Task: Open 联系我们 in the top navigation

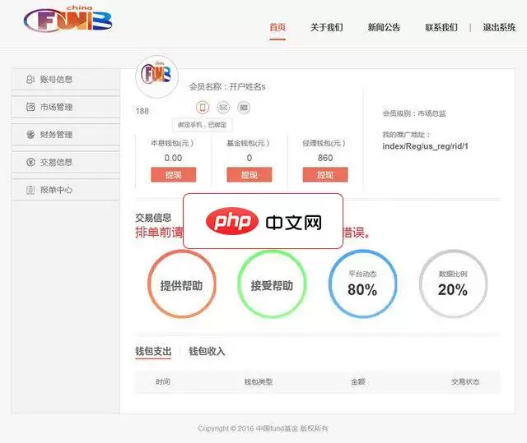Action: point(441,27)
